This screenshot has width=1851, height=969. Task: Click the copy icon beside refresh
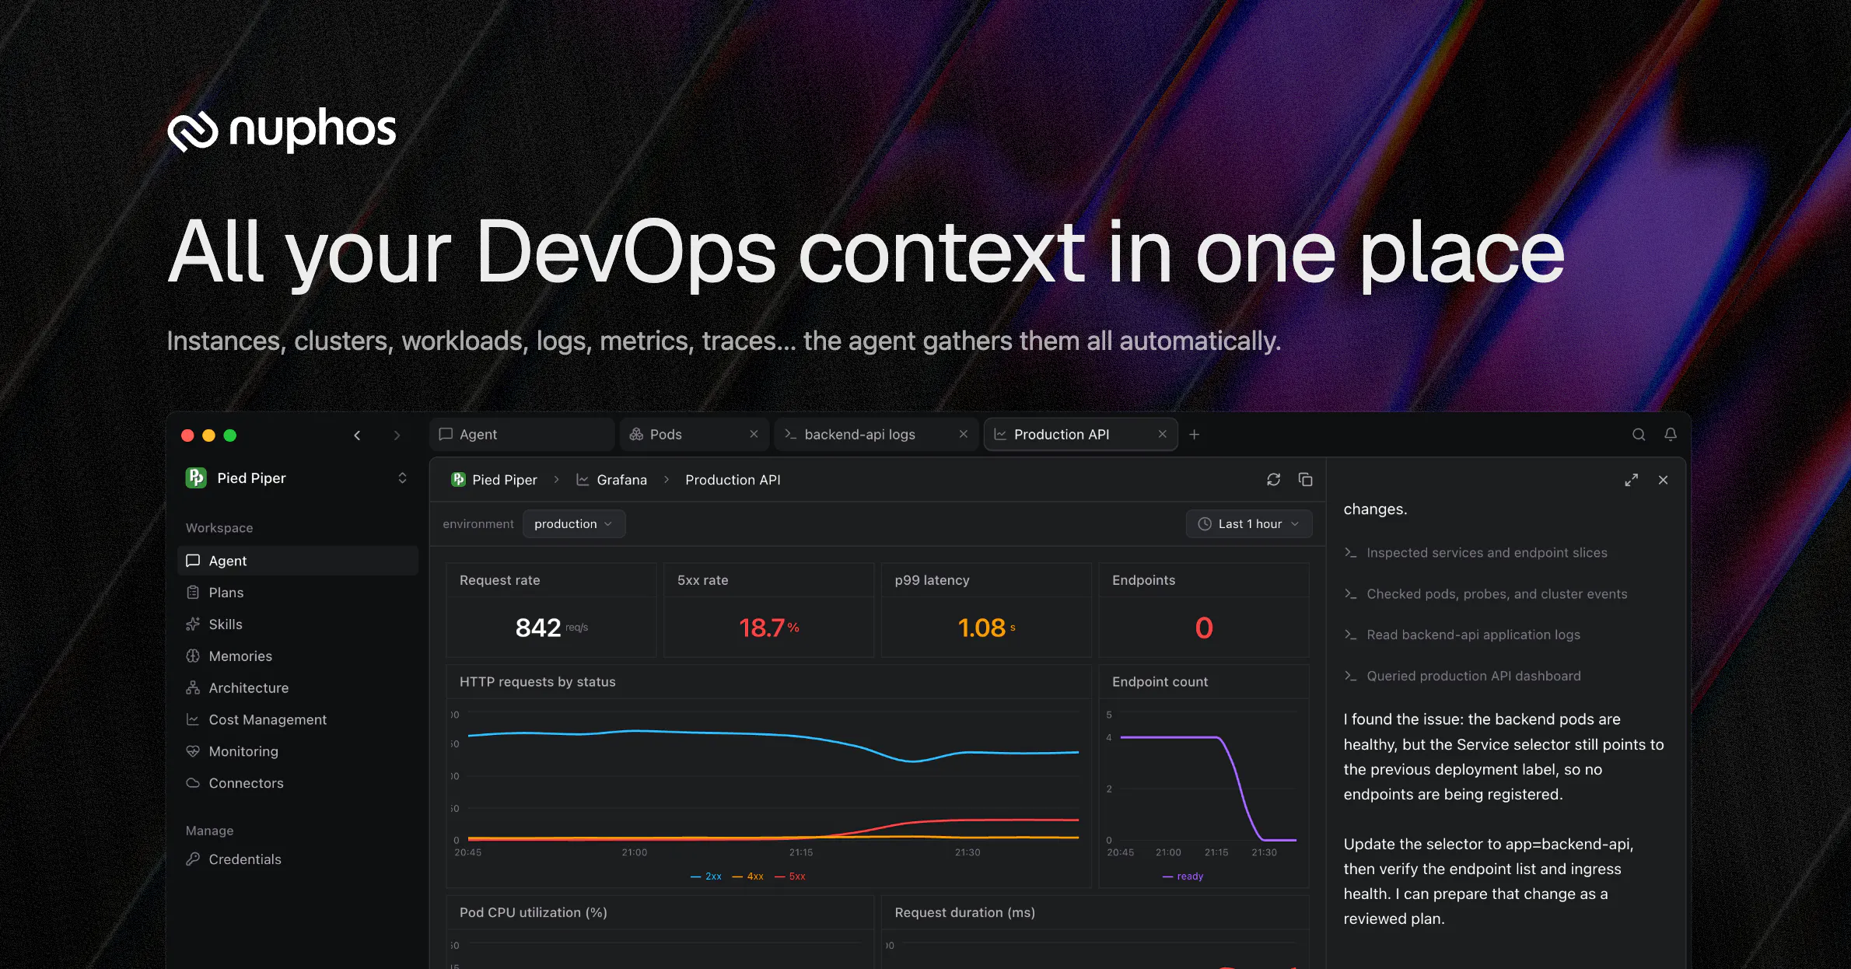pyautogui.click(x=1306, y=480)
